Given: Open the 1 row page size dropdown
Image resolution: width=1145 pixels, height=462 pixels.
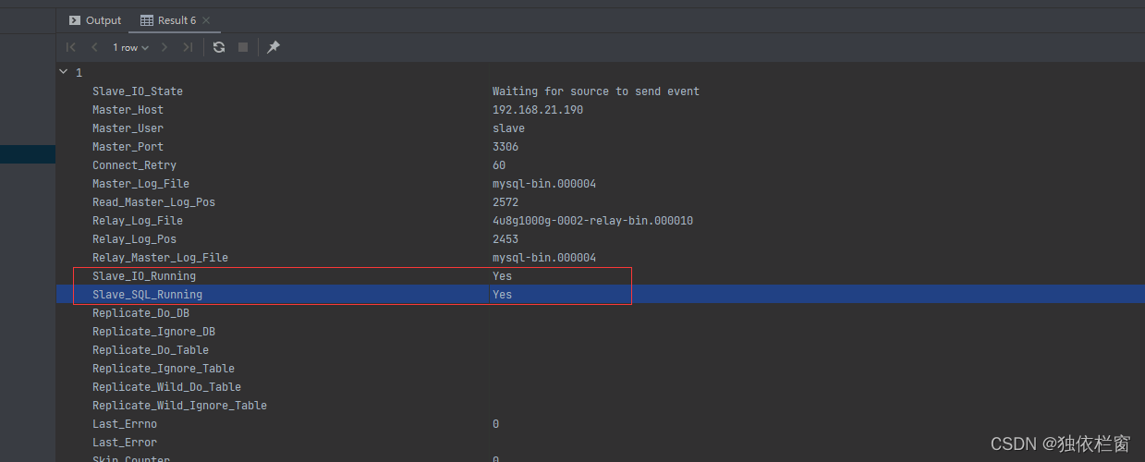Looking at the screenshot, I should (x=130, y=47).
